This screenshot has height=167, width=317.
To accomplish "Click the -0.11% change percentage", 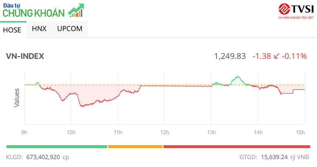I will coord(294,56).
